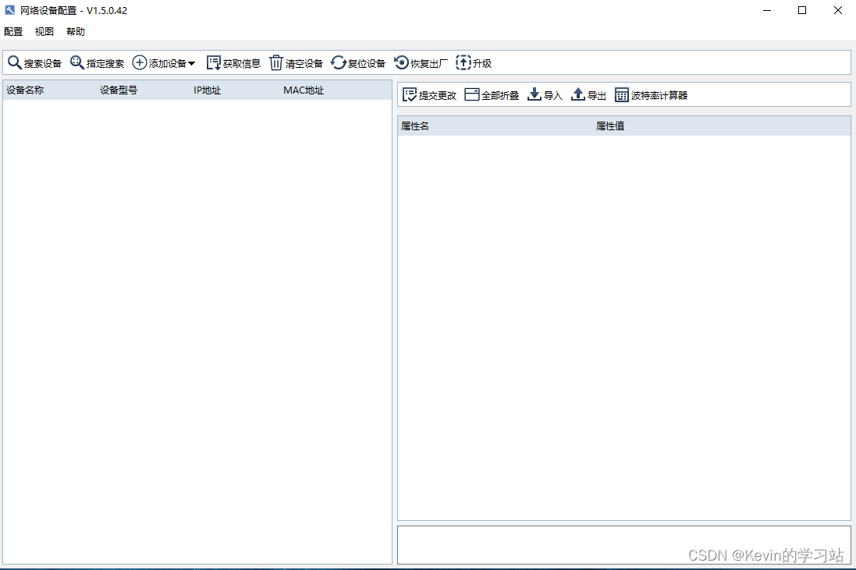Expand the 添加设备 add device dropdown

164,62
